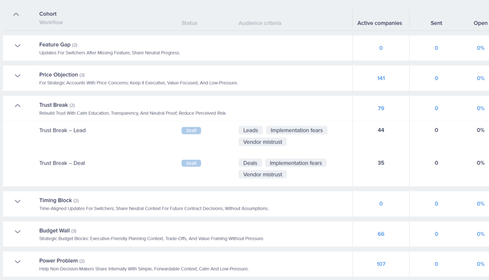Collapse the Trust Break cohort
This screenshot has width=489, height=280.
click(18, 106)
